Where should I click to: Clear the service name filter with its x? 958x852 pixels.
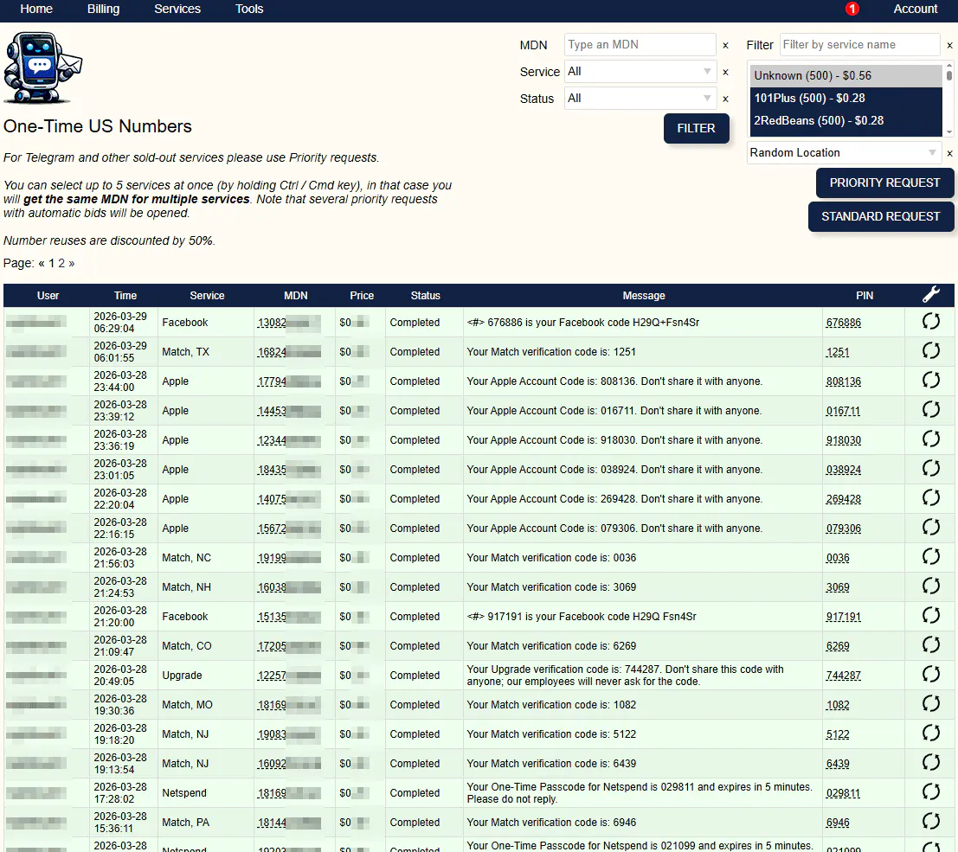coord(949,45)
